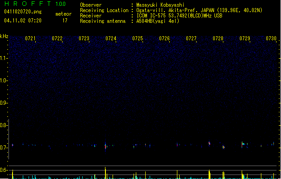Click the 0723 time marker
The image size is (281, 179).
pyautogui.click(x=84, y=38)
